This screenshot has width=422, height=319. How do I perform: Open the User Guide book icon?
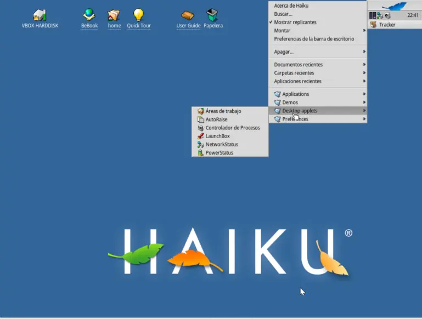coord(188,15)
